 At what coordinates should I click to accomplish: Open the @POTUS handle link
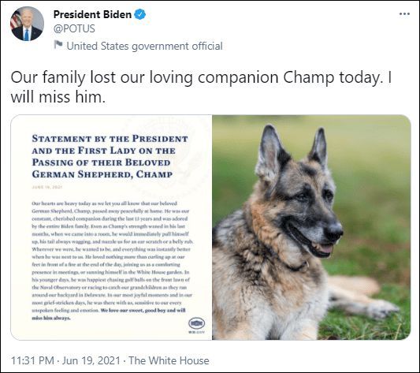pyautogui.click(x=74, y=28)
